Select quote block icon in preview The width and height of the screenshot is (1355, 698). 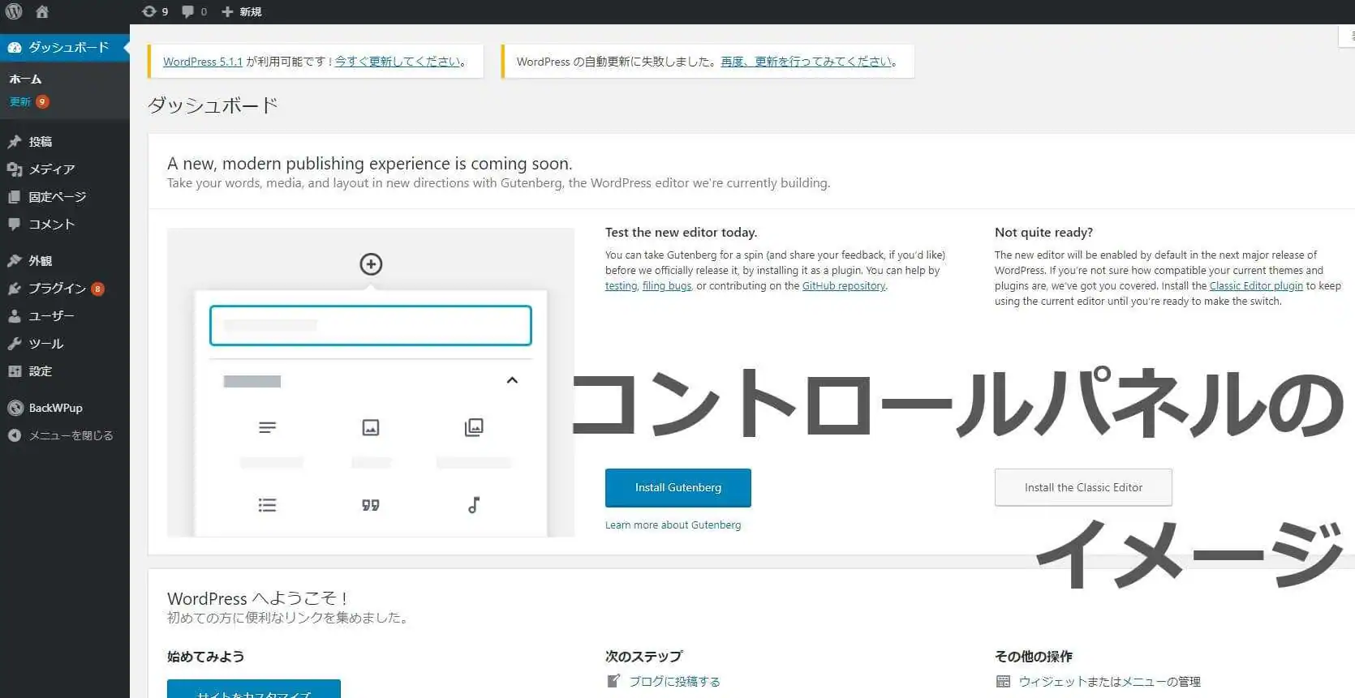point(371,505)
